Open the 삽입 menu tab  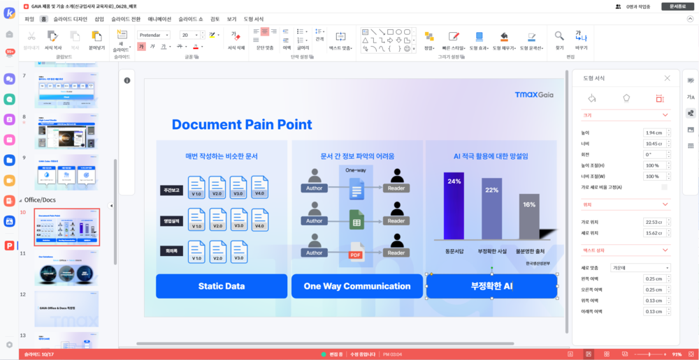click(99, 19)
